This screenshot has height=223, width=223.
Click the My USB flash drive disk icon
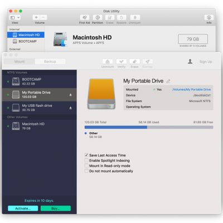(16, 108)
